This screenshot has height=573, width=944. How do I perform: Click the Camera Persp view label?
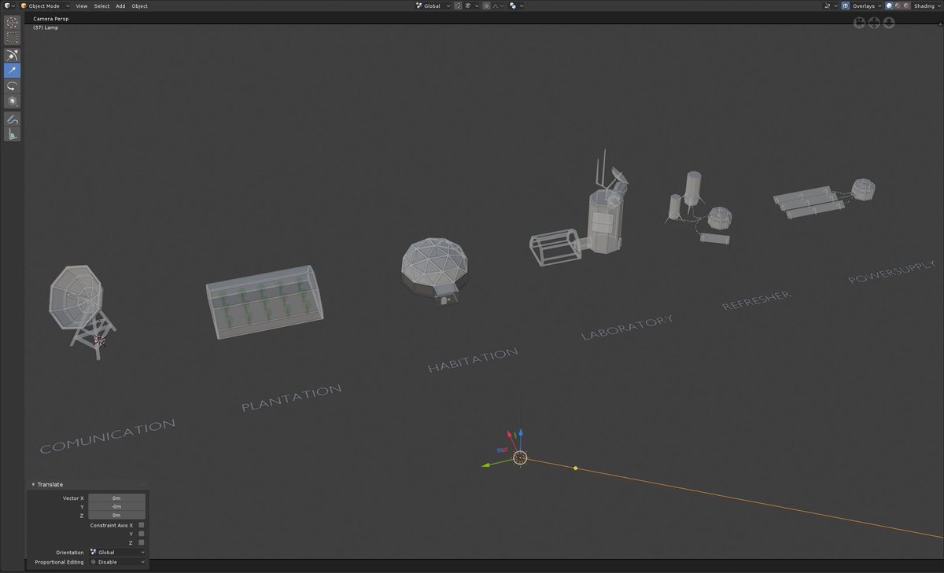[50, 18]
